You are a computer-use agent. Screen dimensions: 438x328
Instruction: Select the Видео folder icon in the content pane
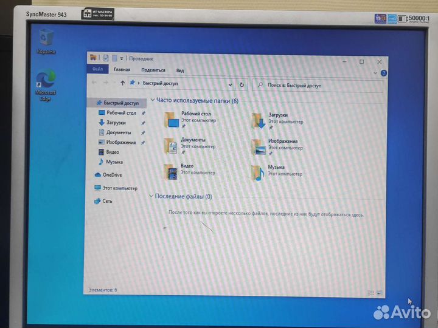170,172
